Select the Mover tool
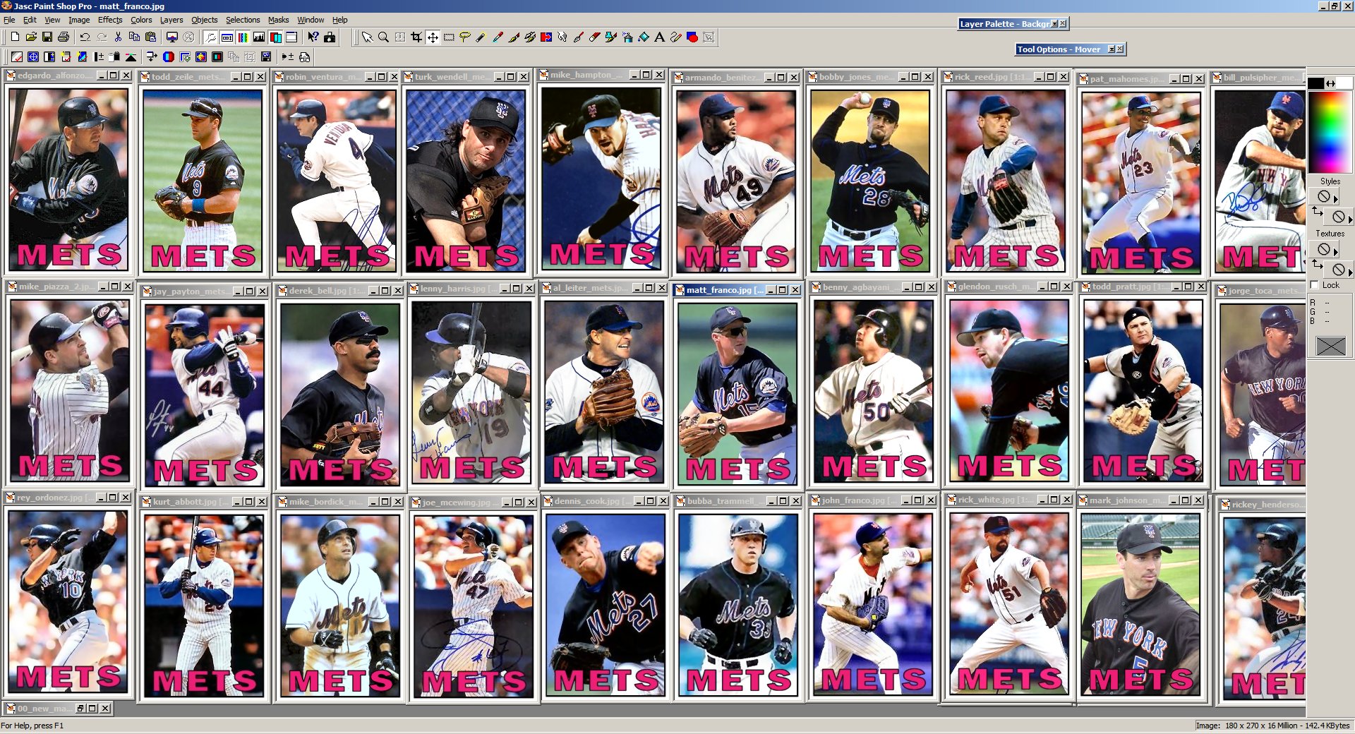This screenshot has height=734, width=1355. click(x=433, y=37)
